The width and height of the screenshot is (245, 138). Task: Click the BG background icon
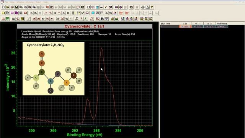tap(106, 13)
